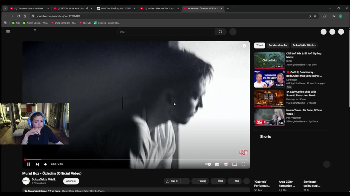
Task: Open the FotMob bookmark
Action: click(x=107, y=23)
